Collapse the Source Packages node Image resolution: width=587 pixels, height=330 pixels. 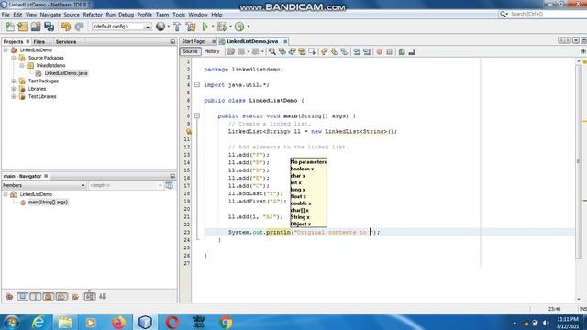(14, 58)
